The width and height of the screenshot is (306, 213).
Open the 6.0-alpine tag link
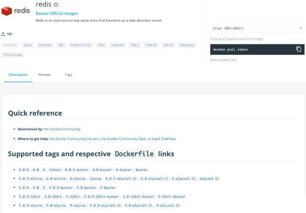coord(56,178)
